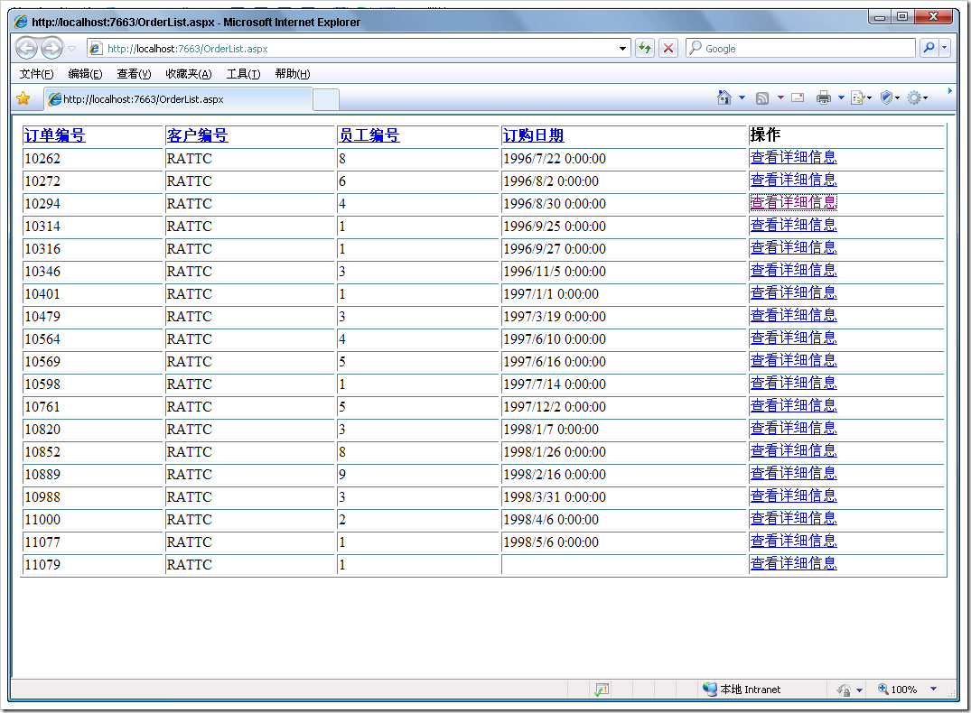971x713 pixels.
Task: Sort by 订购日期 column header
Action: pos(533,135)
